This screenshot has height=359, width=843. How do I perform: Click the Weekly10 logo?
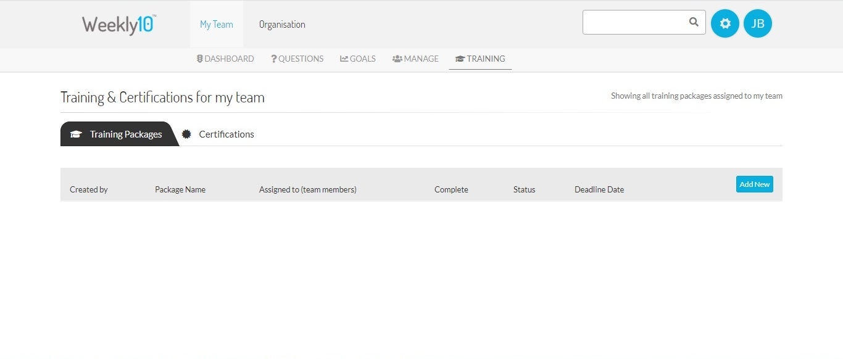point(118,25)
